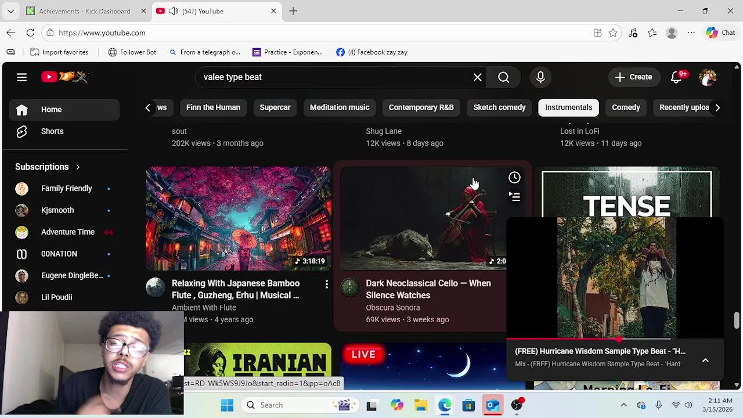This screenshot has height=418, width=743.
Task: Open Family Friendly subscription
Action: (x=64, y=188)
